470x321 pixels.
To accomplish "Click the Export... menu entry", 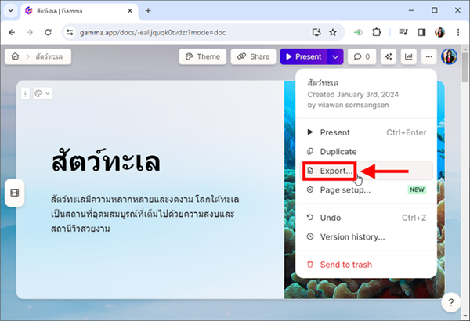I will pos(366,171).
